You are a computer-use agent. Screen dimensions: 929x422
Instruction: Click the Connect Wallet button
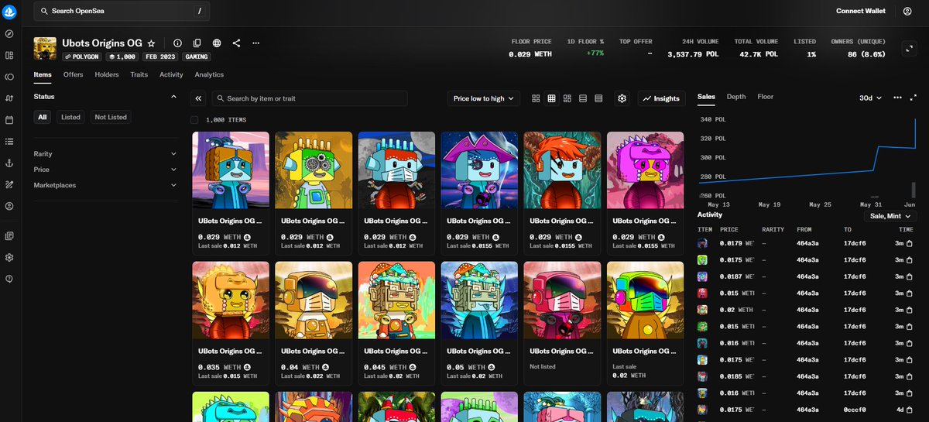(x=861, y=12)
